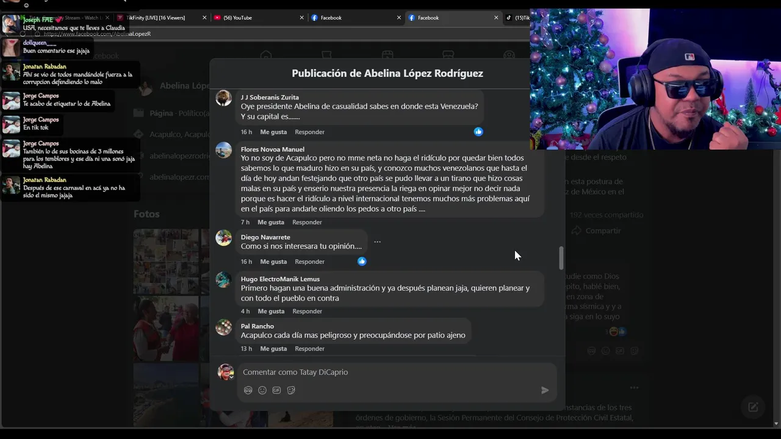Like Diego Navarrete's comment
Viewport: 781px width, 439px height.
pyautogui.click(x=273, y=262)
